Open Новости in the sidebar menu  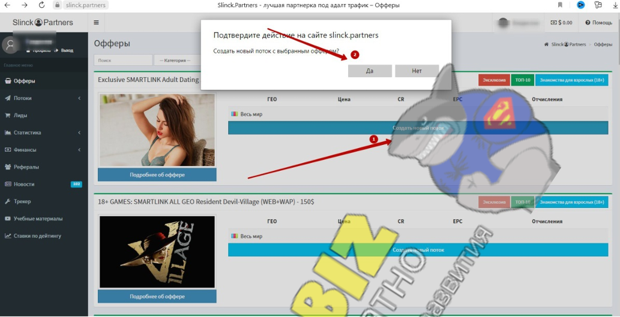(x=24, y=184)
